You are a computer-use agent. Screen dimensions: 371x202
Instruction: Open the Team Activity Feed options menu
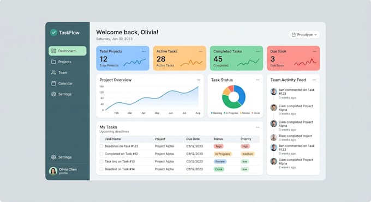314,80
